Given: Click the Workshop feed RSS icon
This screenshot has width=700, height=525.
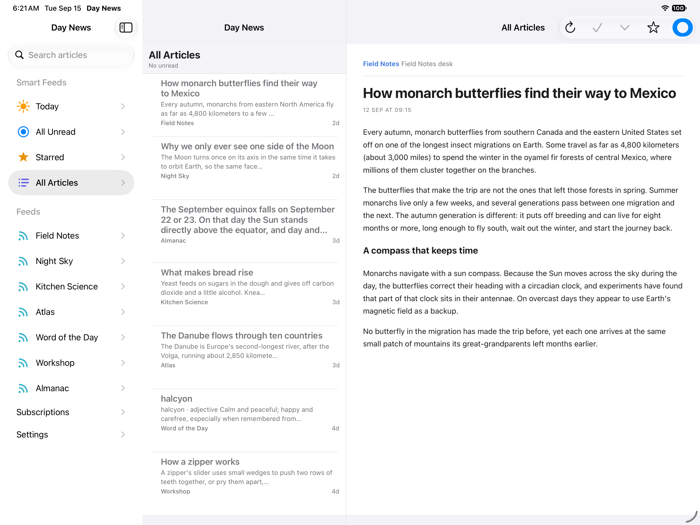Looking at the screenshot, I should [23, 363].
